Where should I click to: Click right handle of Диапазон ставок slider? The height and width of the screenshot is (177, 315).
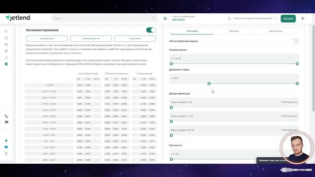(297, 84)
